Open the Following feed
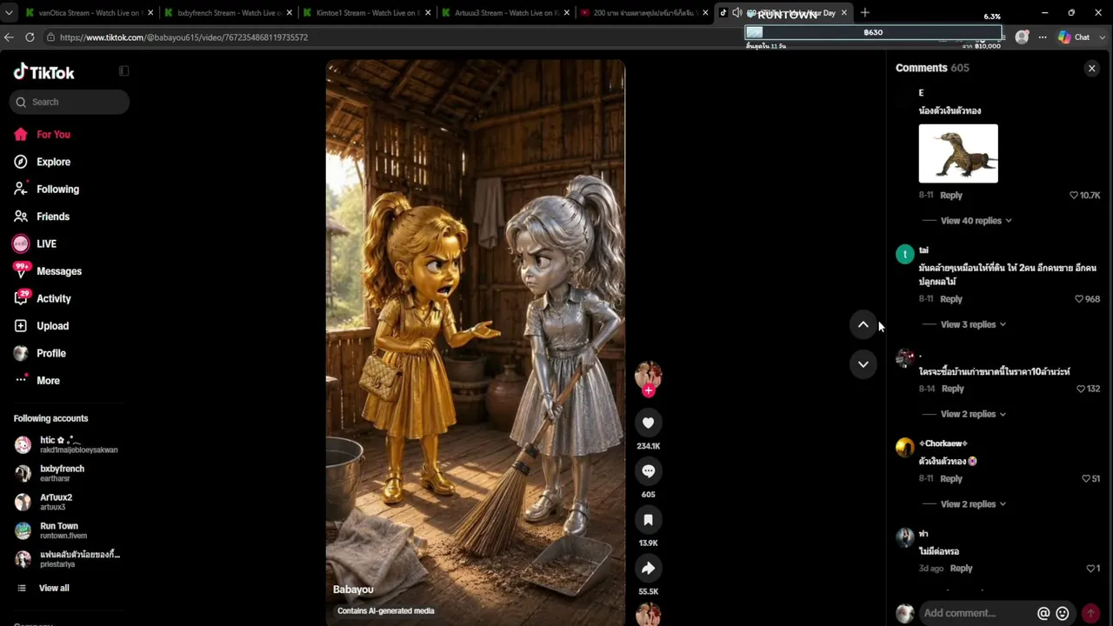 [57, 190]
